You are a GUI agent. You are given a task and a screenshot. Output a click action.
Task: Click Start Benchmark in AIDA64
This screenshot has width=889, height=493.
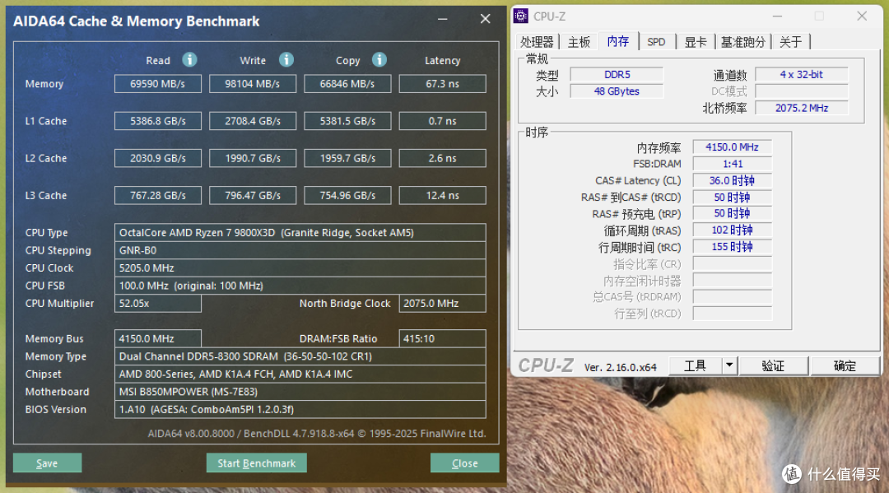(256, 463)
